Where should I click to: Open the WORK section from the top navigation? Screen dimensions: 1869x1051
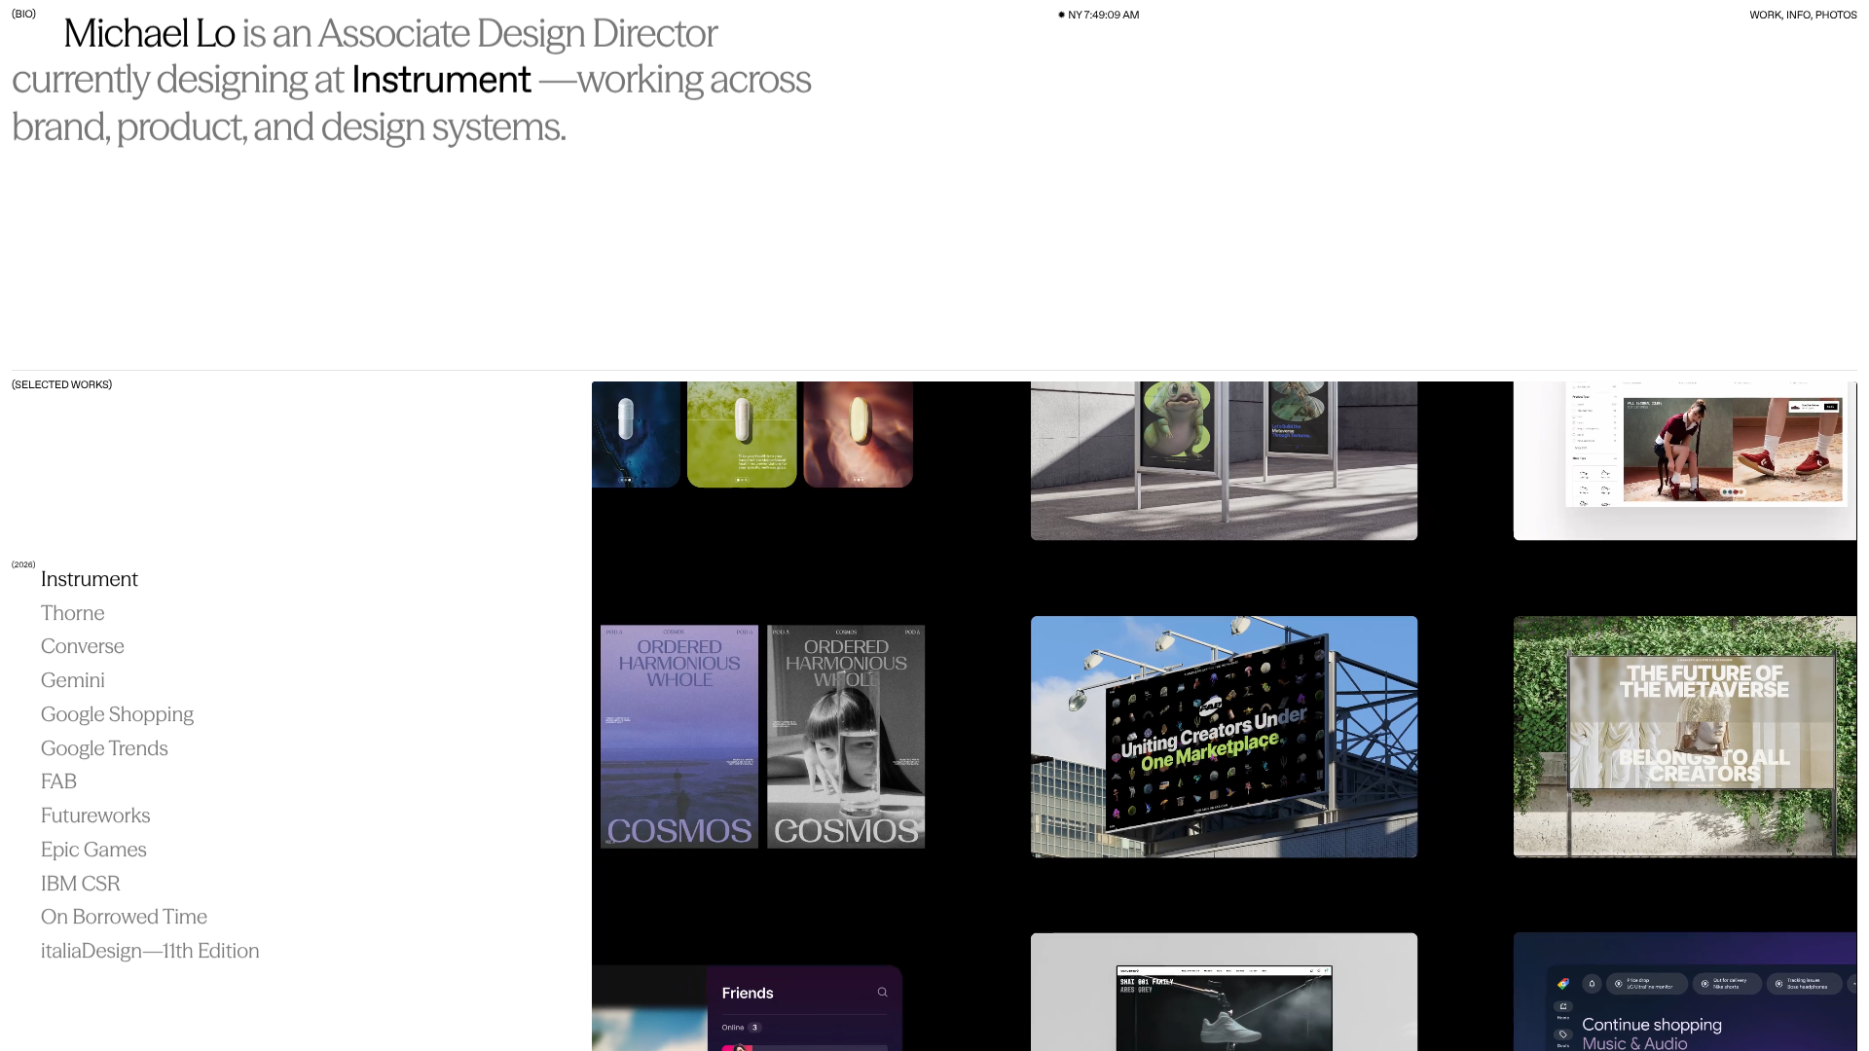(1764, 15)
